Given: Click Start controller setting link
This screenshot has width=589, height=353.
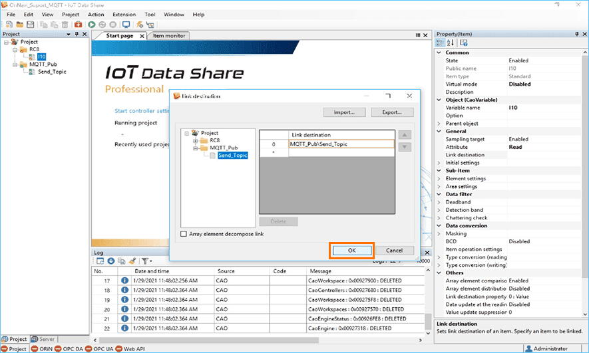Looking at the screenshot, I should click(142, 111).
